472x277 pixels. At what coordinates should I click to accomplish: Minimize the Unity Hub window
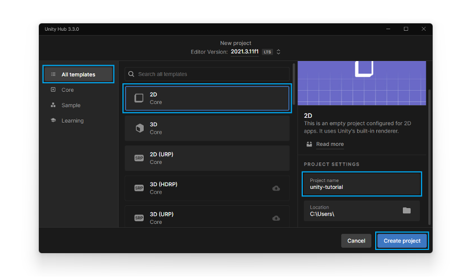point(388,29)
